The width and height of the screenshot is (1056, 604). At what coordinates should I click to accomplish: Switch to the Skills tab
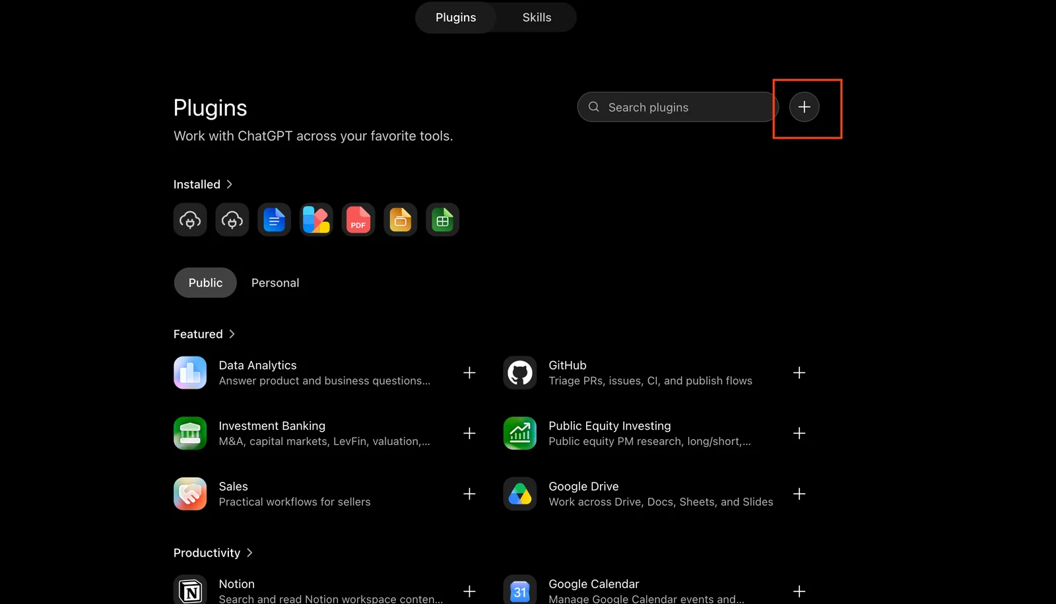(x=537, y=18)
